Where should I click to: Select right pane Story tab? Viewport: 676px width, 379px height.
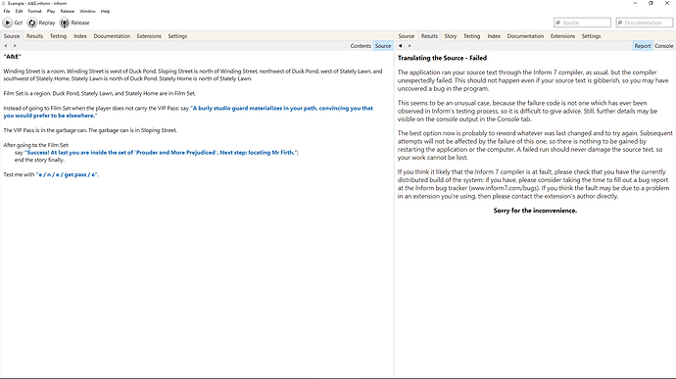click(x=451, y=36)
